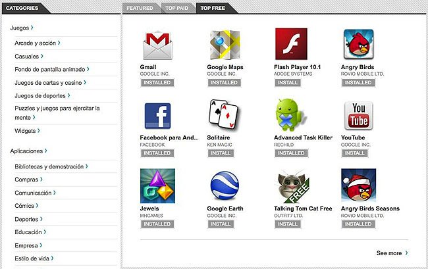
Task: Select the Flash Player 10.1 icon
Action: click(x=291, y=45)
